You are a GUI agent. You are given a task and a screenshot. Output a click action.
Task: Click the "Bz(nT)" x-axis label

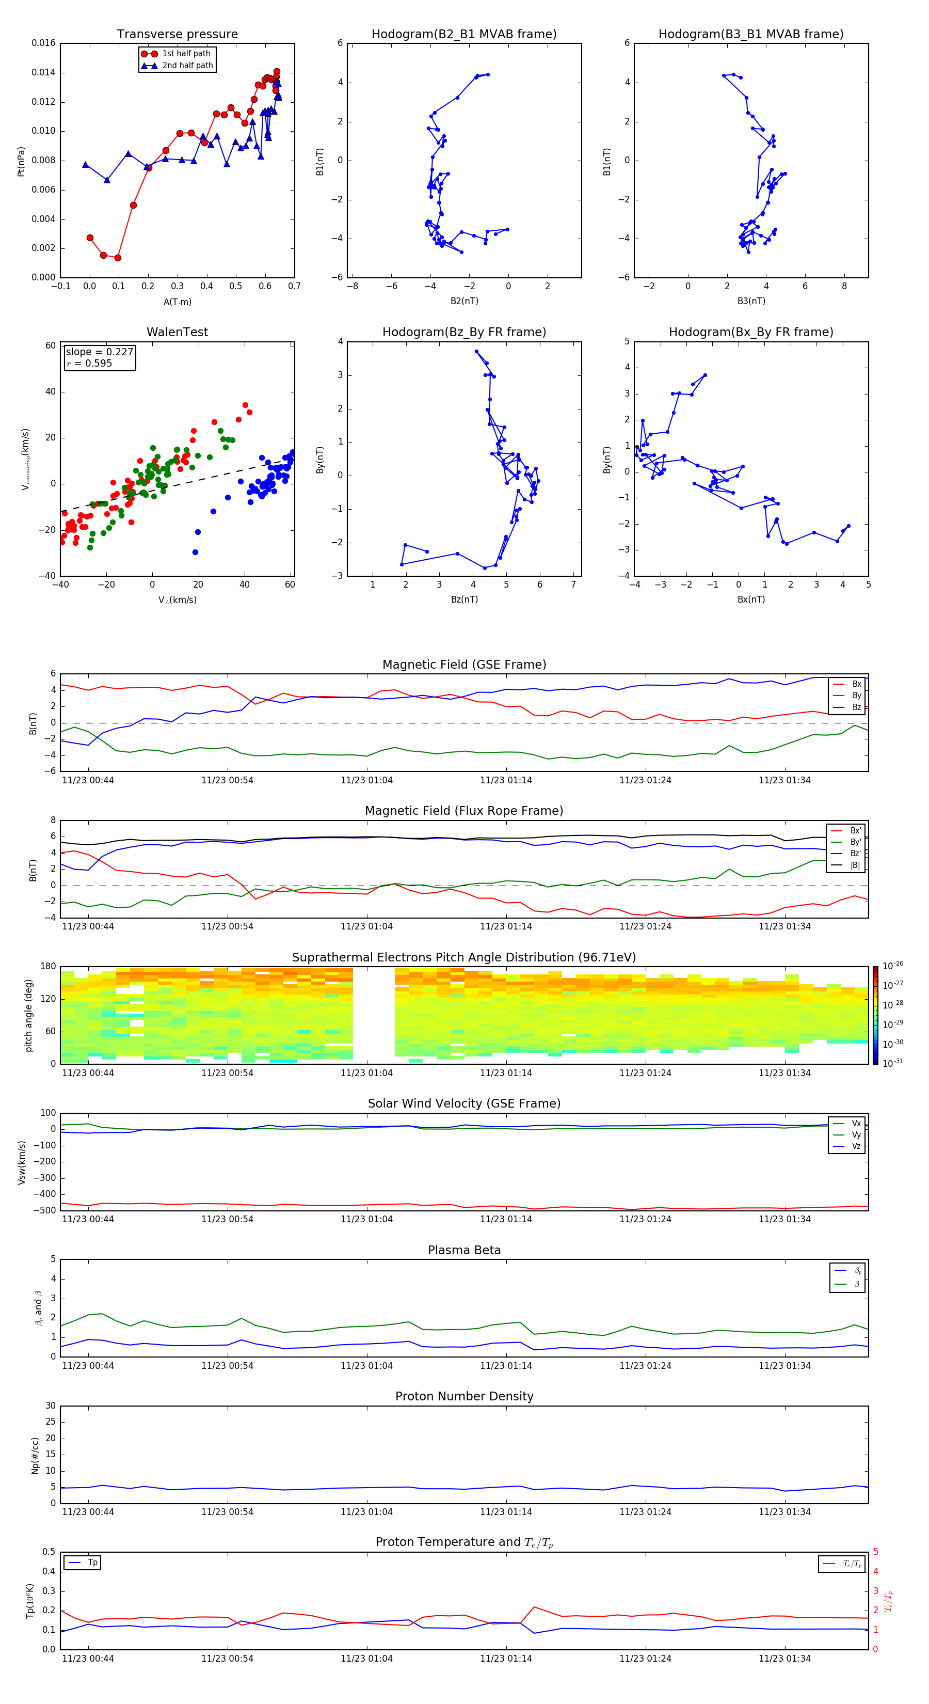464,599
